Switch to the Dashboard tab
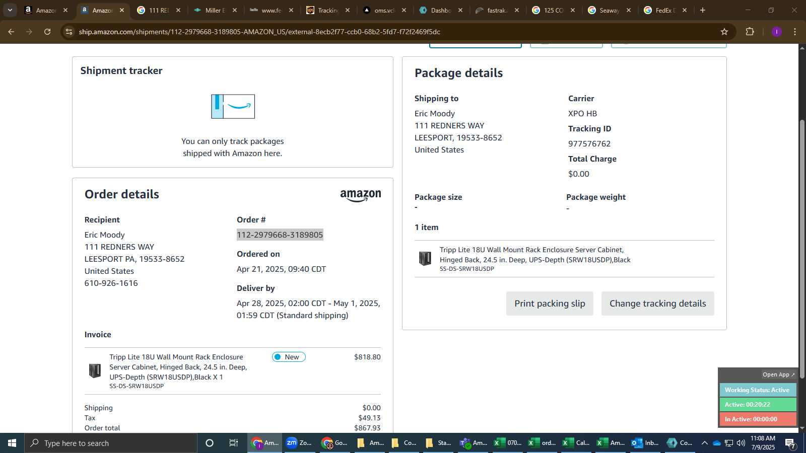 coord(440,10)
